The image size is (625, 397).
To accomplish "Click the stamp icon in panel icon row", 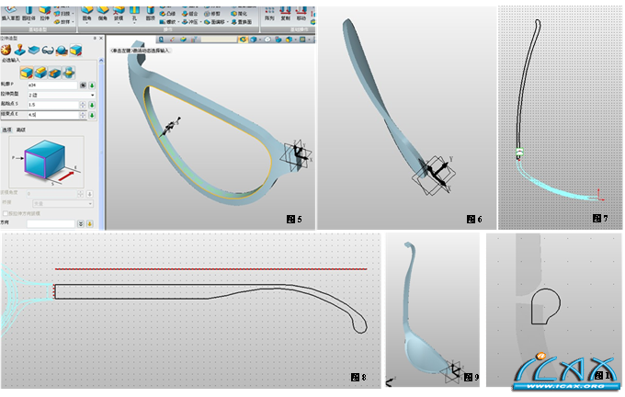I will point(20,51).
